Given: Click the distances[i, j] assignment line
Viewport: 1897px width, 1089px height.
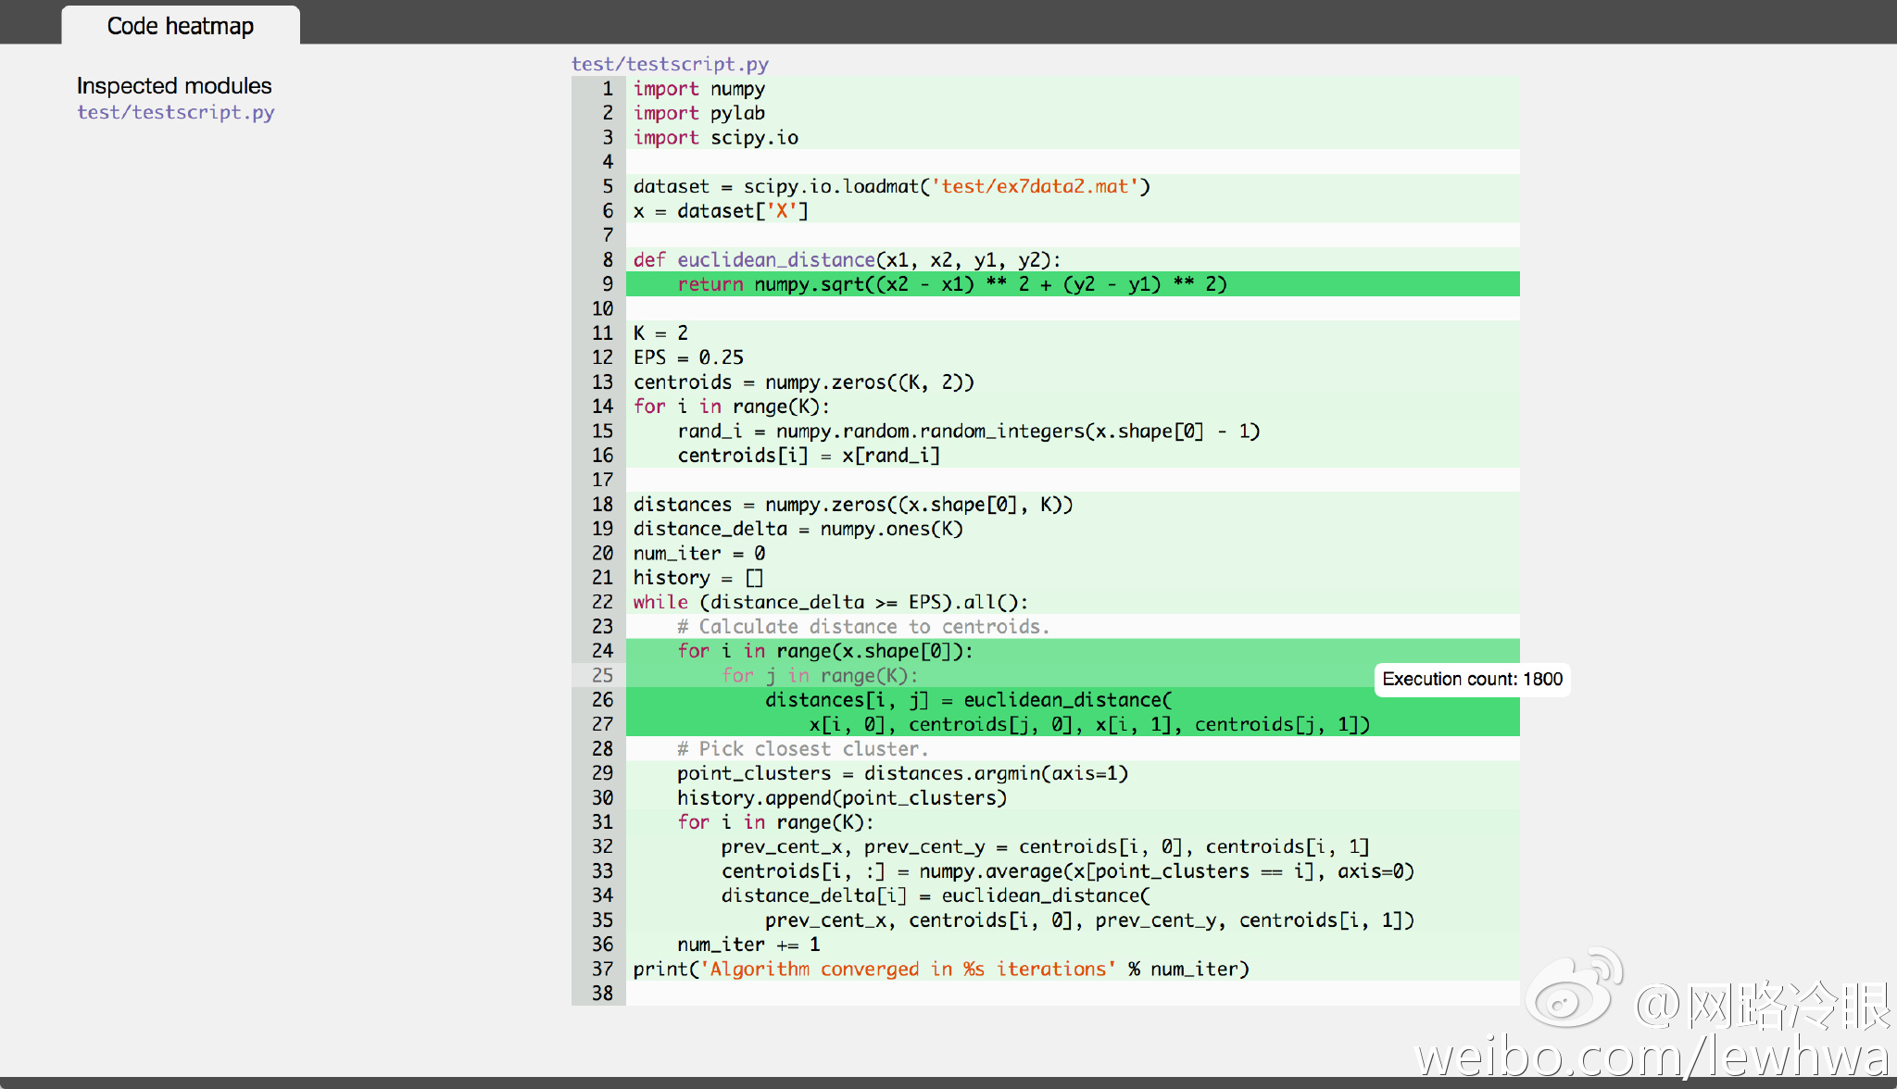Looking at the screenshot, I should click(967, 700).
